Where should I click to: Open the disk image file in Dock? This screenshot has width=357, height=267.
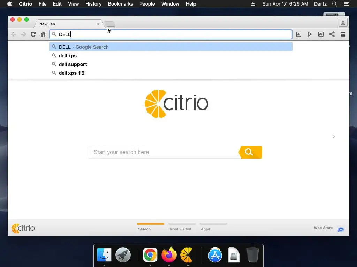tap(234, 255)
